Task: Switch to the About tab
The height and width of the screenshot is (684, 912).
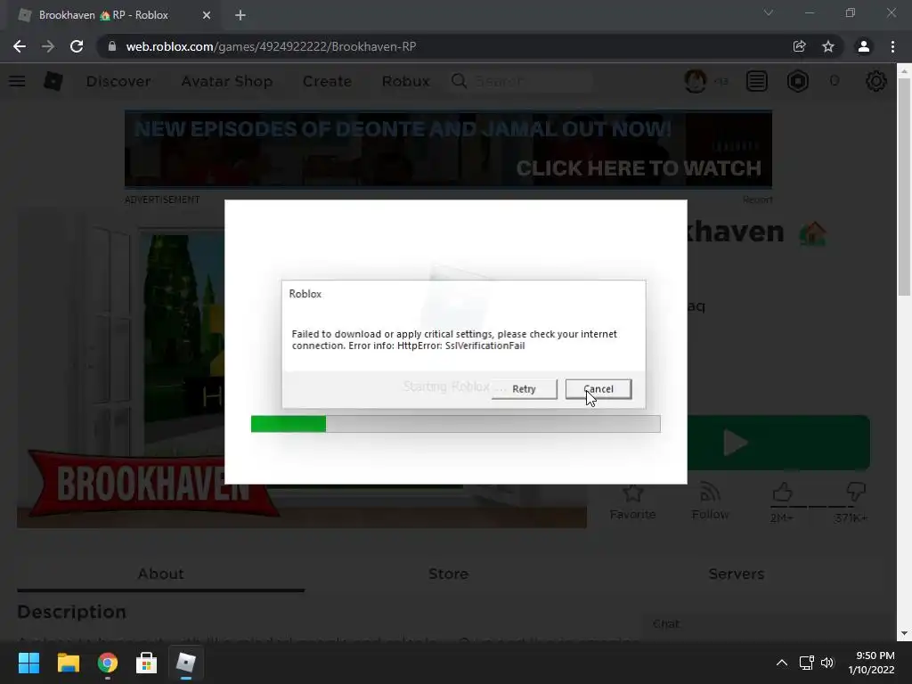Action: 161,574
